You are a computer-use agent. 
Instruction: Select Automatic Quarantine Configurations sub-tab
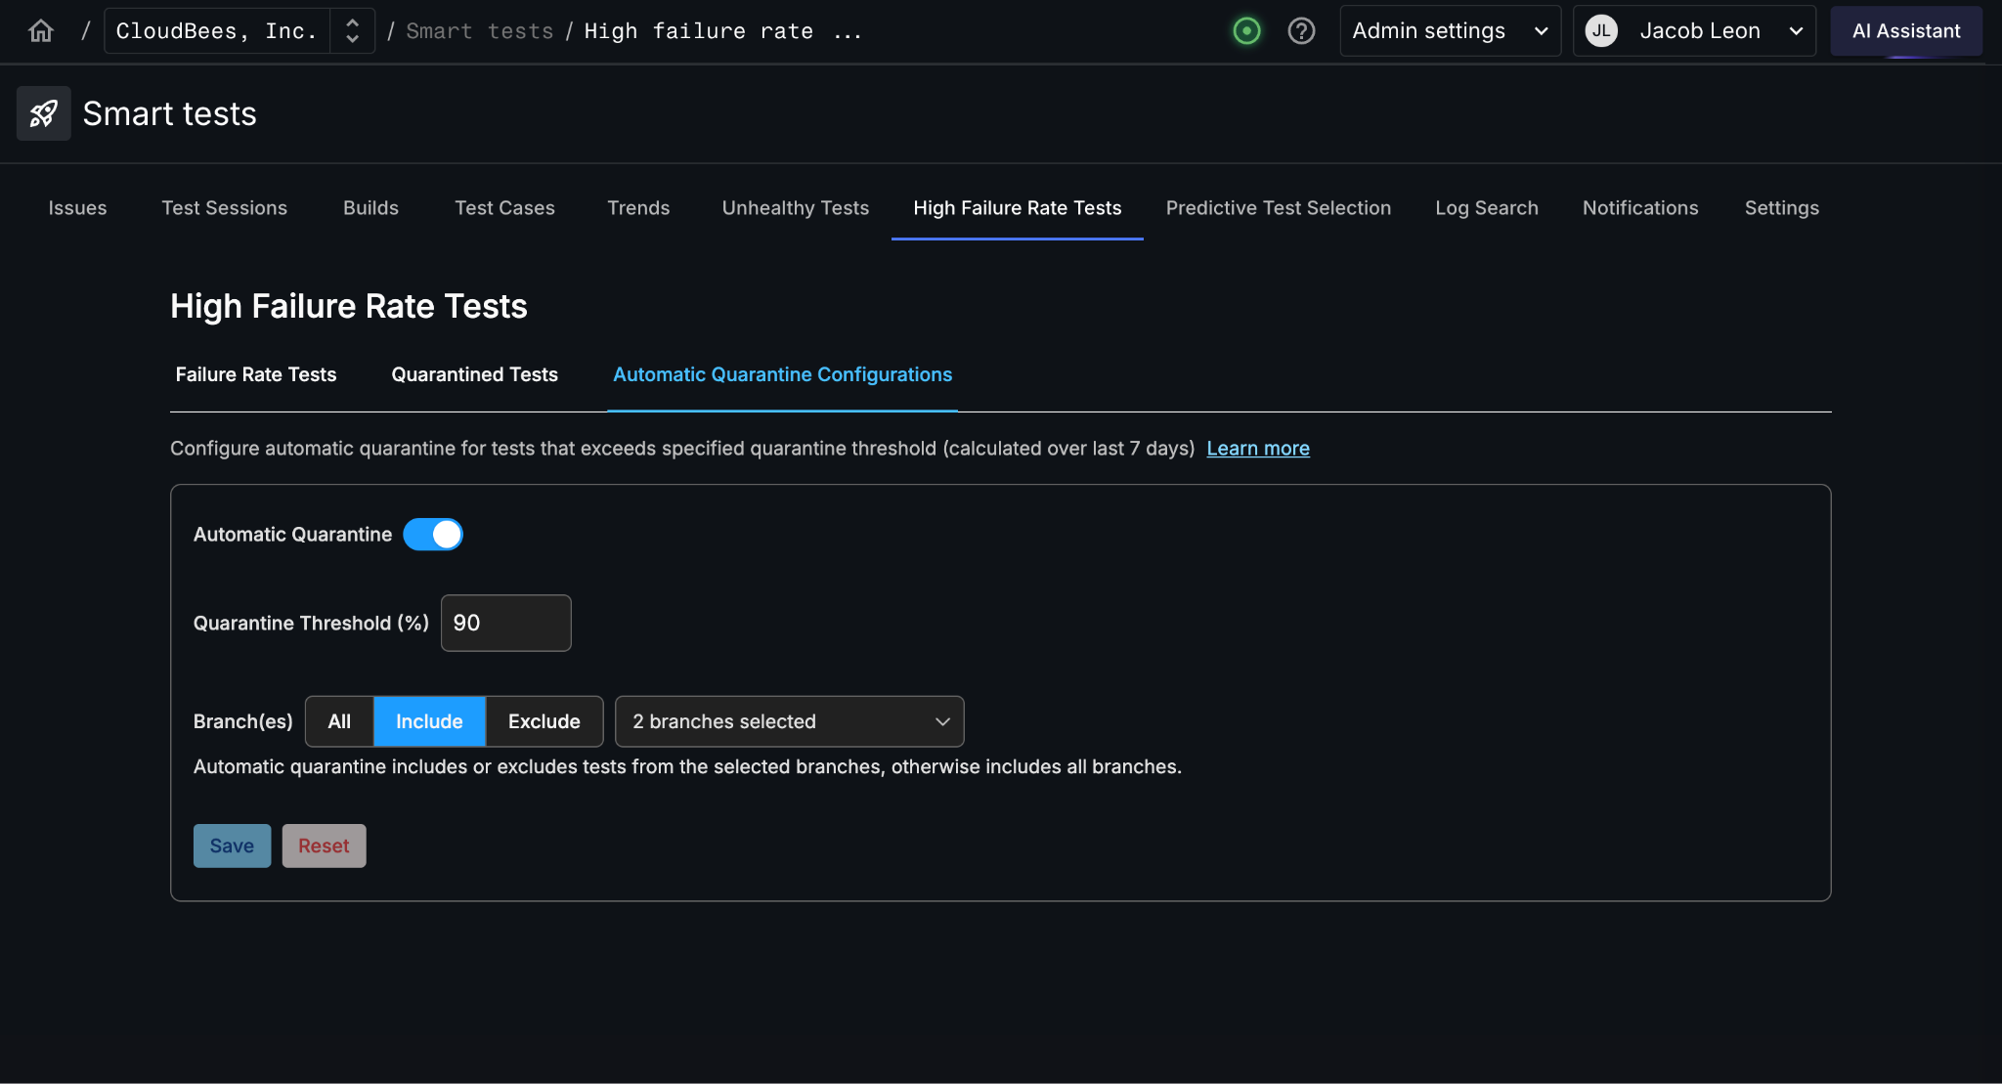click(x=783, y=375)
